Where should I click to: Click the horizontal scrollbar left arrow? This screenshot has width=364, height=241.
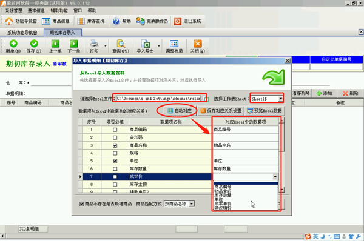pyautogui.click(x=2, y=236)
